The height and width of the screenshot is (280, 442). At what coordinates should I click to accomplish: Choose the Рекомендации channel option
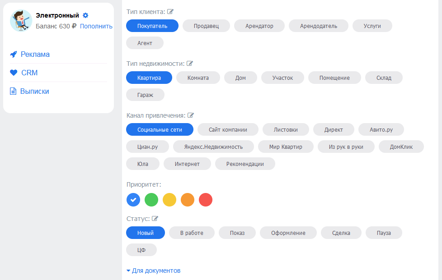[245, 164]
